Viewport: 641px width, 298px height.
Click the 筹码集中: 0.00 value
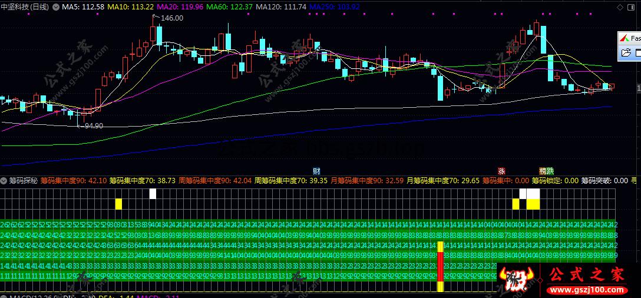click(505, 180)
